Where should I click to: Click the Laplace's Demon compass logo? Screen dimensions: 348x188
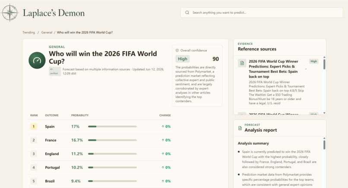click(x=9, y=13)
